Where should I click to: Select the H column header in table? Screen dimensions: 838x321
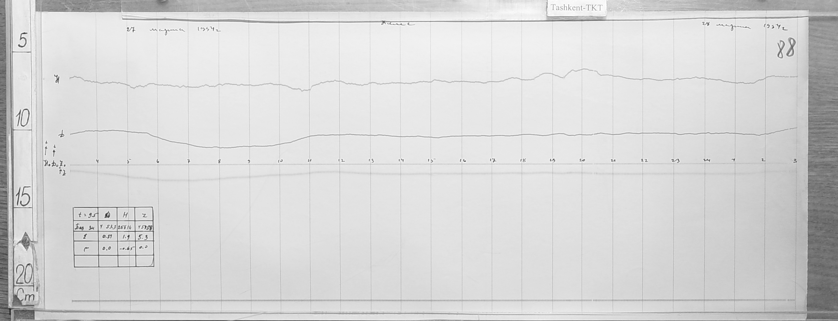[x=125, y=215]
